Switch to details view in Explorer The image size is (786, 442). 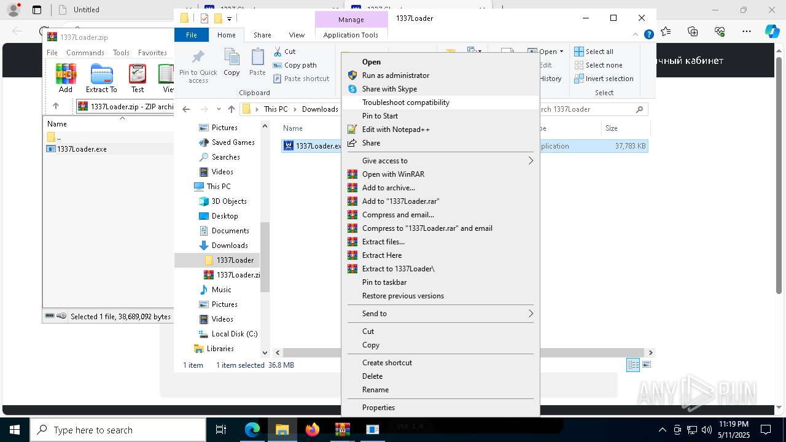[x=633, y=365]
